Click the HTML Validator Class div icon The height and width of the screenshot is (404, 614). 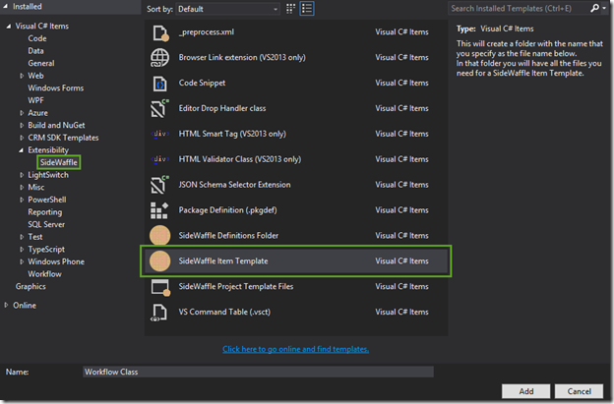pyautogui.click(x=159, y=159)
